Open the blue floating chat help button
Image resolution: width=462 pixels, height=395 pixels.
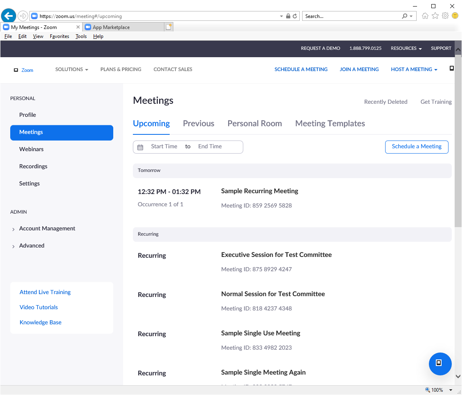click(x=440, y=364)
